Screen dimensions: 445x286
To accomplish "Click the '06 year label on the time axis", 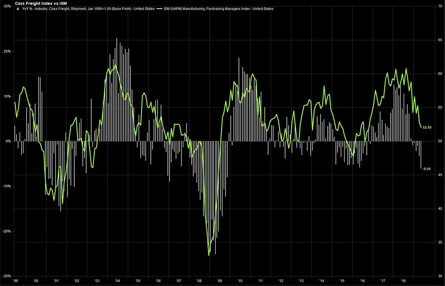I will pos(158,281).
